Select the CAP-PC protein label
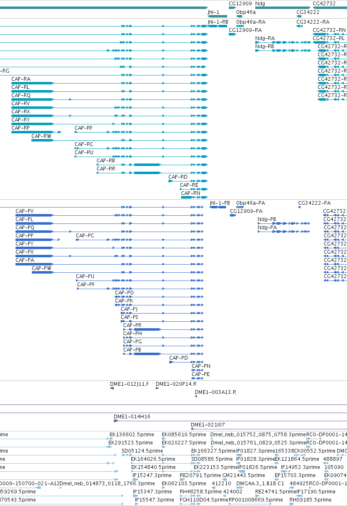Screen dimensions: 347x506 tap(85, 236)
